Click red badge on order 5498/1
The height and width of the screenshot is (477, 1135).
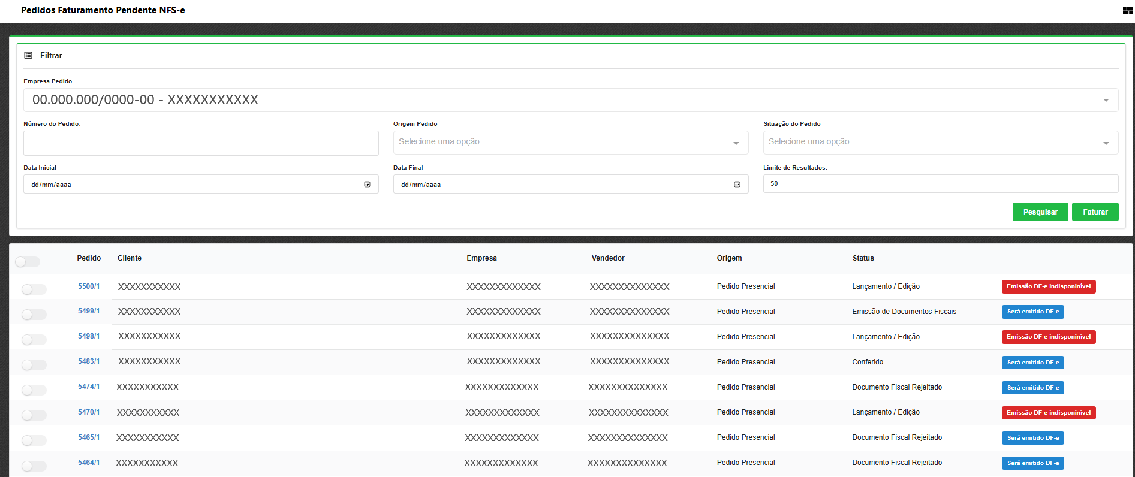click(x=1048, y=337)
